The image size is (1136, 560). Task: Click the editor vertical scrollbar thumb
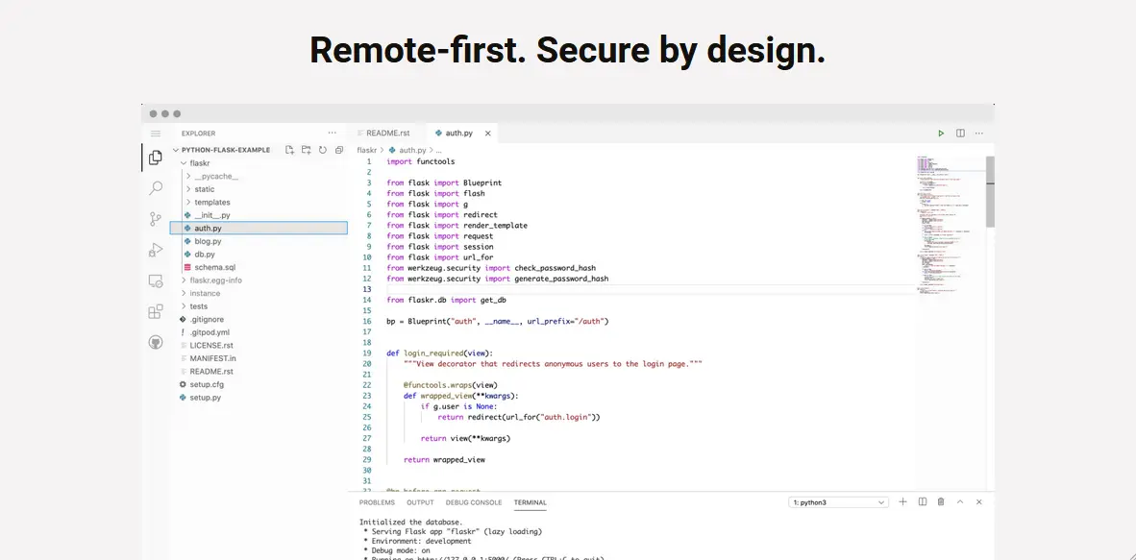(x=990, y=190)
